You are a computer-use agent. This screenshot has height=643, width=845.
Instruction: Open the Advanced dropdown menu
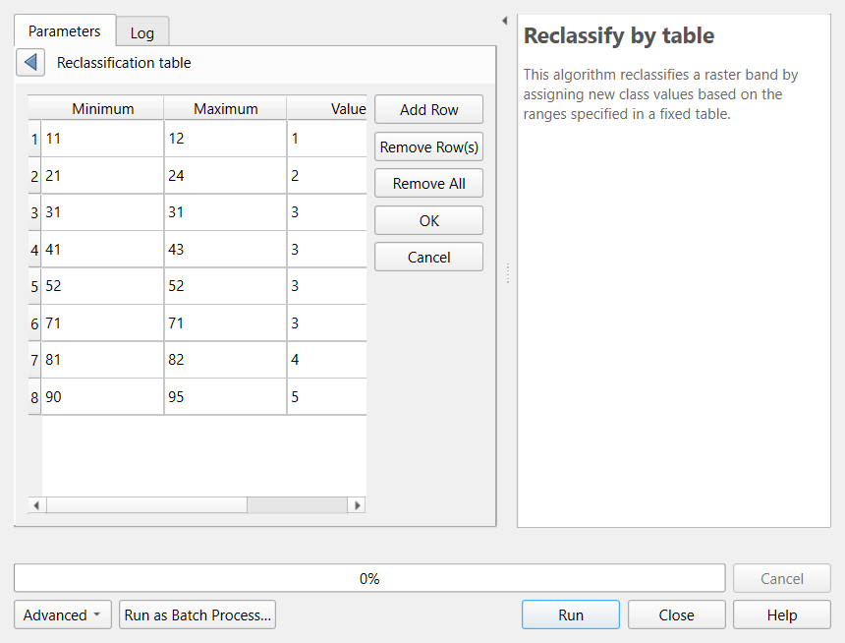[x=63, y=614]
